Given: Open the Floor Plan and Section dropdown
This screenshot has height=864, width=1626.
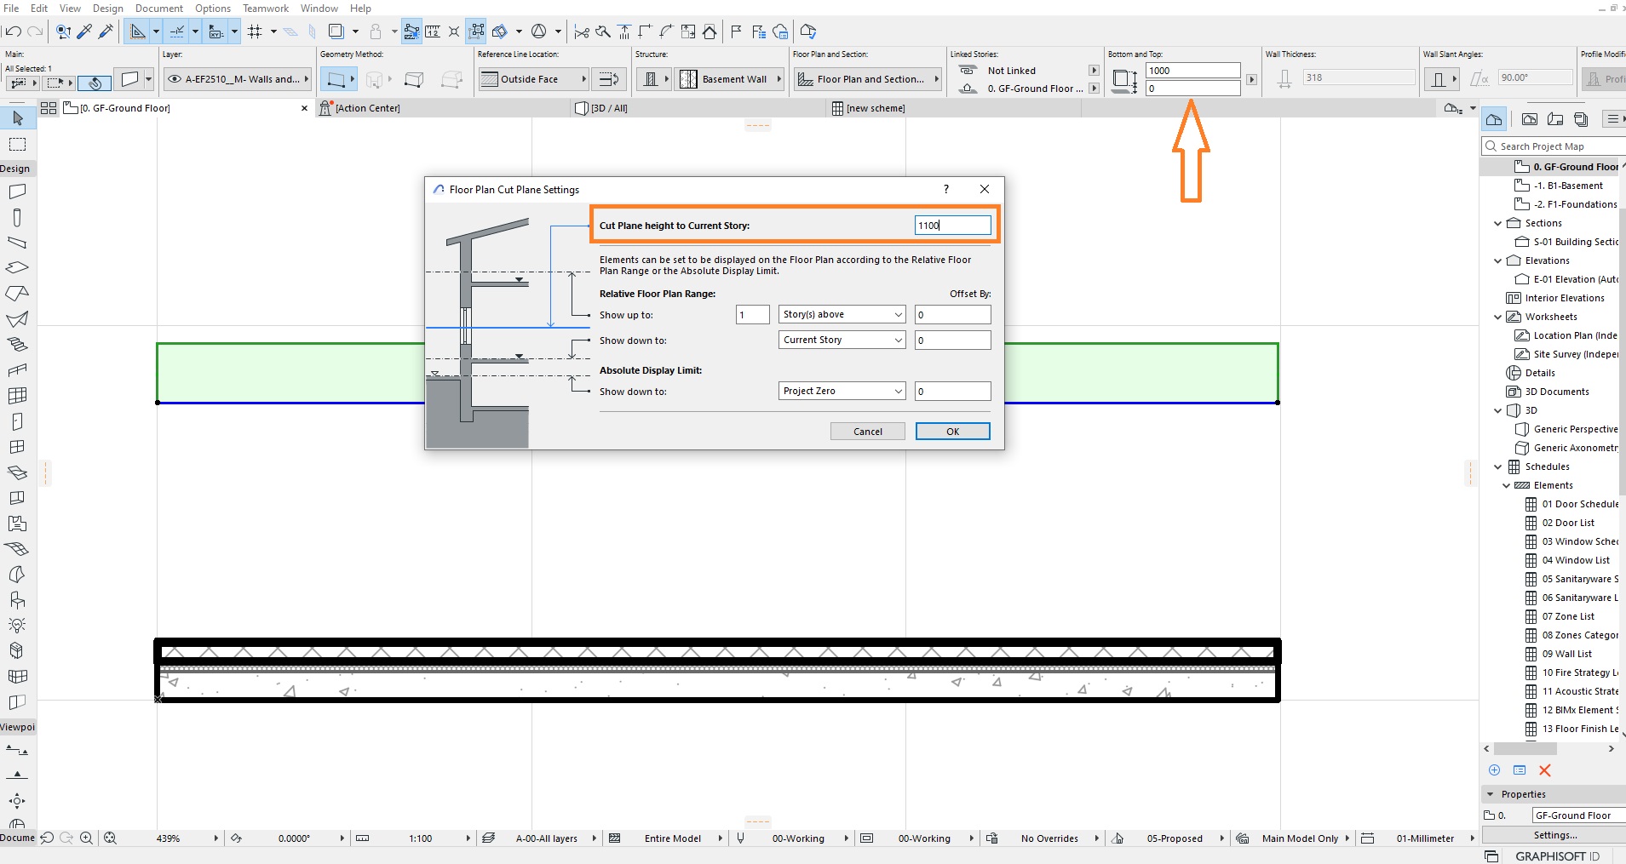Looking at the screenshot, I should click(867, 79).
